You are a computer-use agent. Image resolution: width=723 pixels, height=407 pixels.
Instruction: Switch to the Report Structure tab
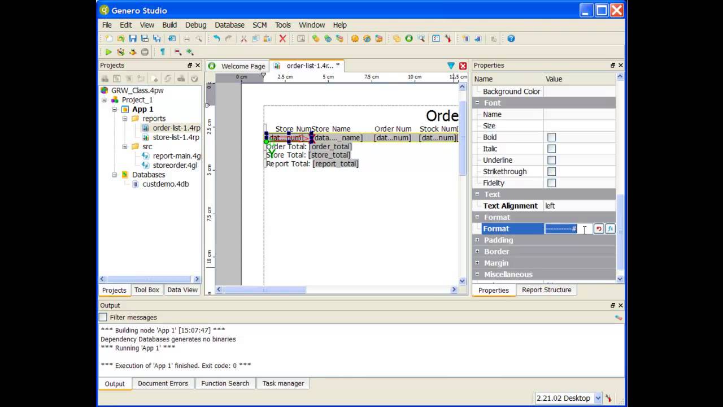[546, 290]
